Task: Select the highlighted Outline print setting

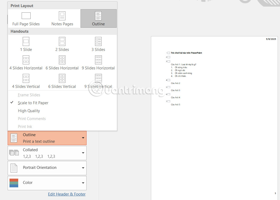Action: point(47,138)
